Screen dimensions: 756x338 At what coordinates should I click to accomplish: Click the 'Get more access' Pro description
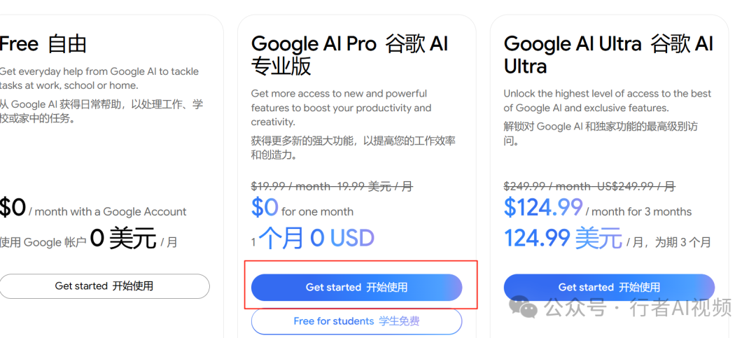click(x=341, y=108)
